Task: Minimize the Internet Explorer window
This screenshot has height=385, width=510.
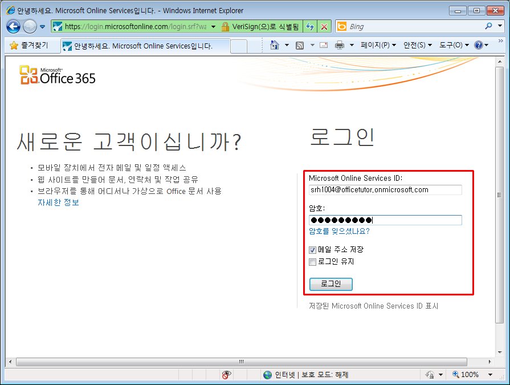Action: (x=458, y=11)
